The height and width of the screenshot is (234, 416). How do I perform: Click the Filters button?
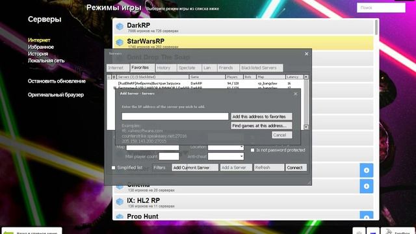coord(161,168)
